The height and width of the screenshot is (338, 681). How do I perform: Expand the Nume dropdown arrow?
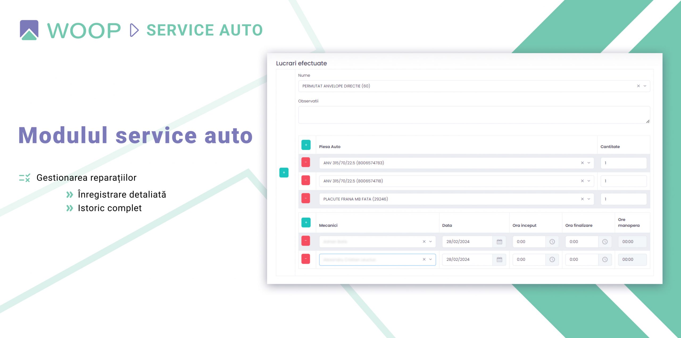coord(645,86)
